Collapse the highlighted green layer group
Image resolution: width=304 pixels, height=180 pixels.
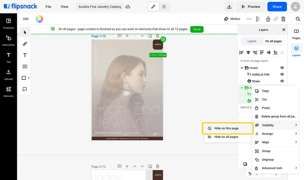pyautogui.click(x=242, y=88)
